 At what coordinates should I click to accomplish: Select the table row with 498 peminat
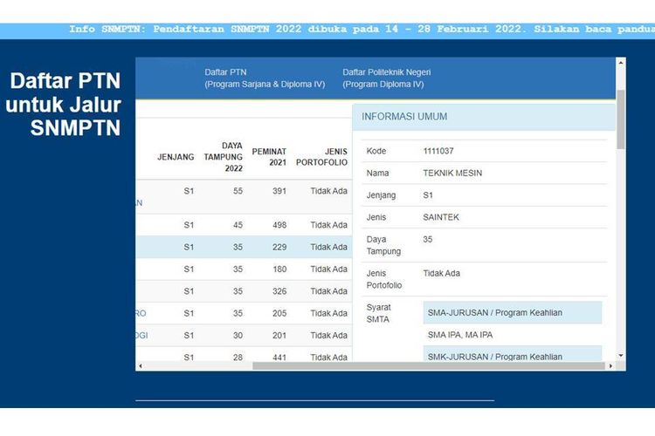(x=243, y=225)
